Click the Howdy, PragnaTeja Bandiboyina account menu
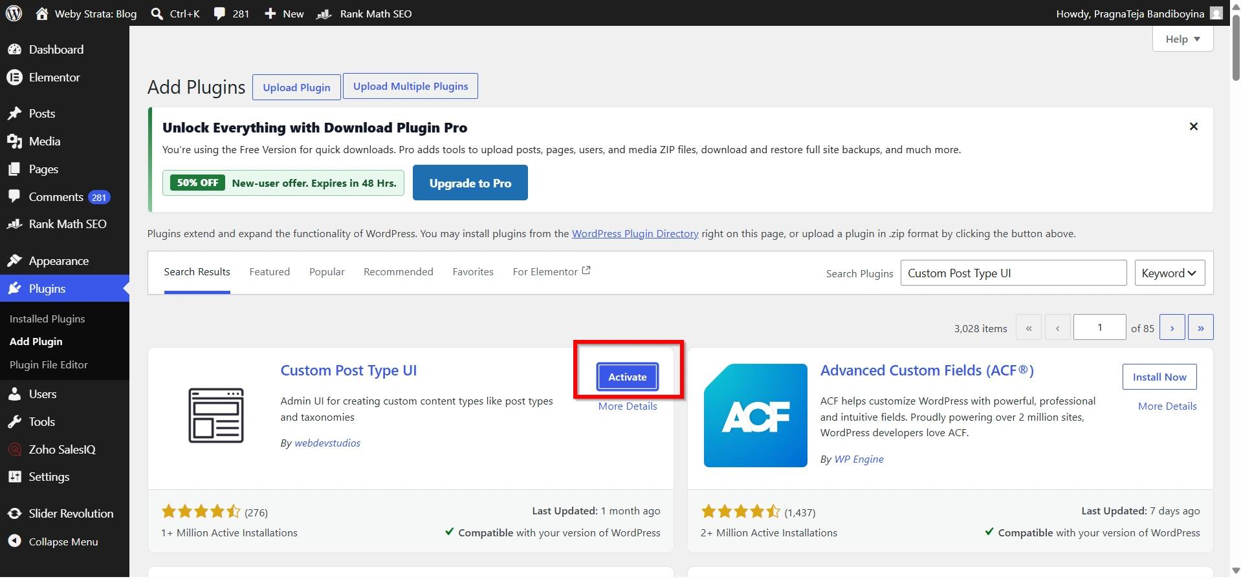1241x579 pixels. coord(1139,14)
